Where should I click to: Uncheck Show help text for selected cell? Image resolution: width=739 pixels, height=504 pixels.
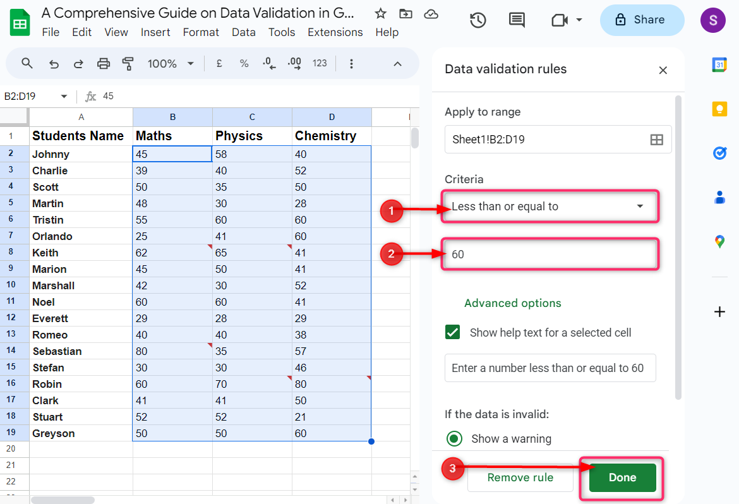[x=452, y=333]
